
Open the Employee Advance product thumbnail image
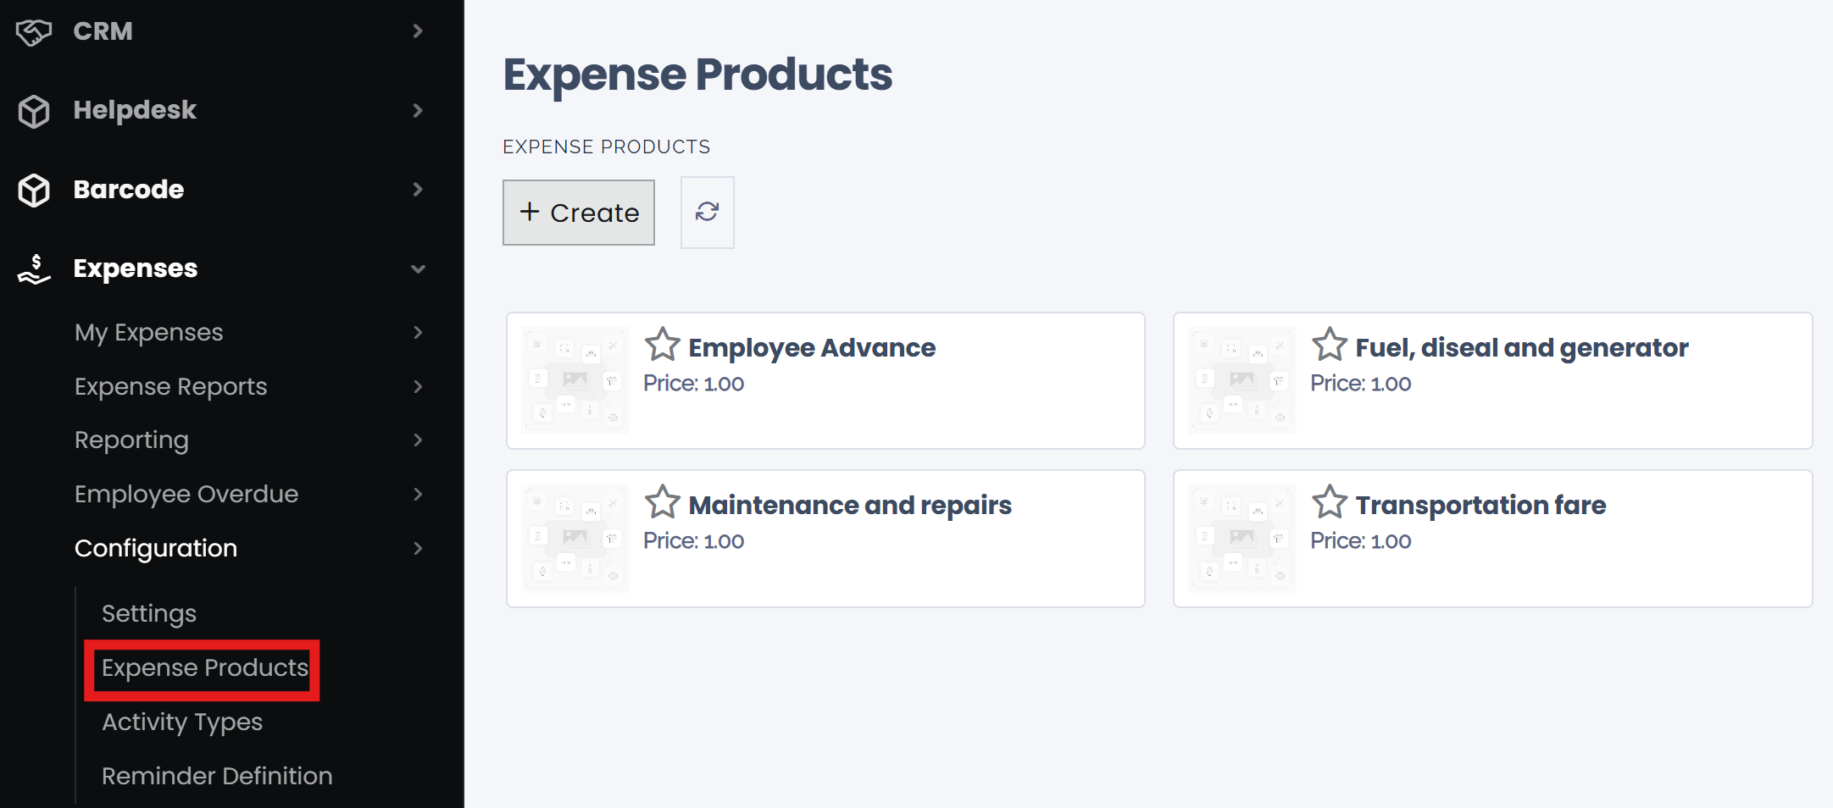[574, 380]
